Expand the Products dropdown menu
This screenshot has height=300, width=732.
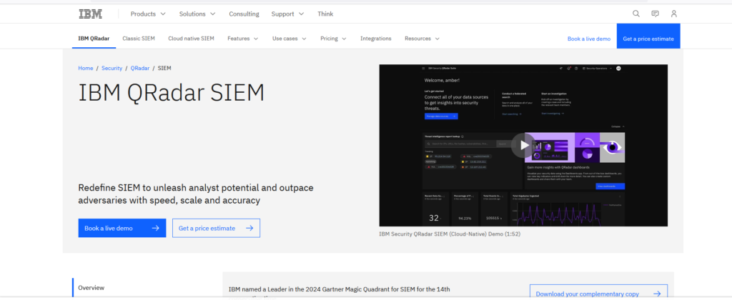tap(148, 14)
